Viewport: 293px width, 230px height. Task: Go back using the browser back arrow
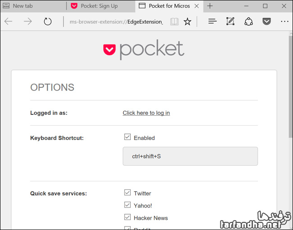point(9,22)
